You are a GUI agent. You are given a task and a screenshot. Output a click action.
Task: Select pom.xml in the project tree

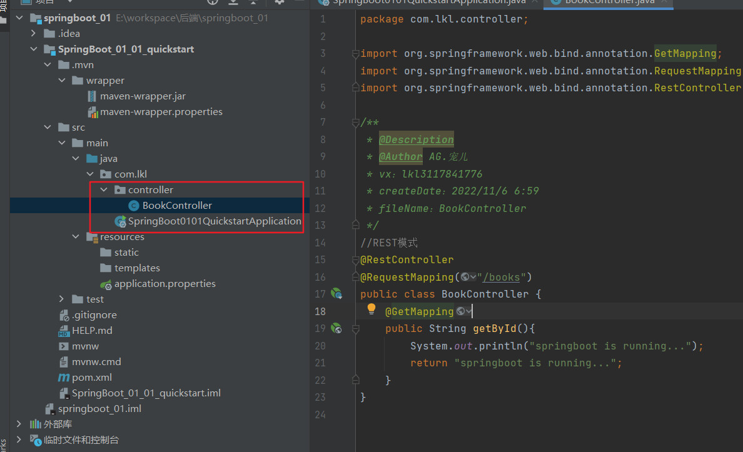[92, 378]
